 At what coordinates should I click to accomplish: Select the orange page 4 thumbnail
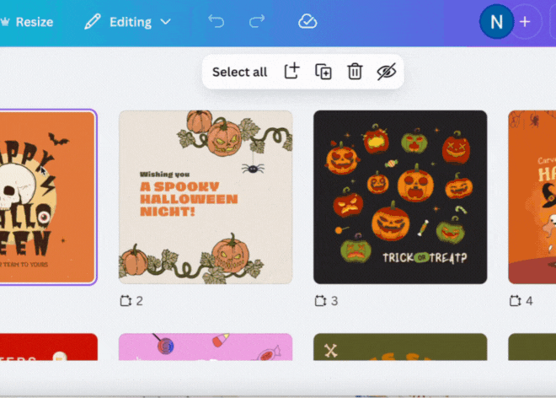(x=532, y=197)
